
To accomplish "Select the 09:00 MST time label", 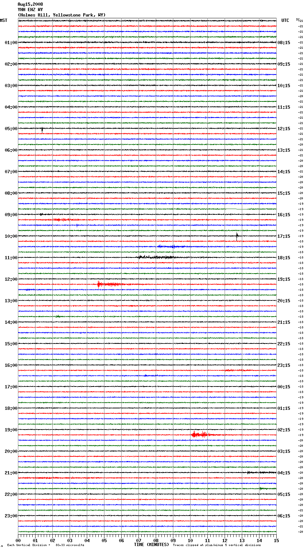I will point(11,215).
